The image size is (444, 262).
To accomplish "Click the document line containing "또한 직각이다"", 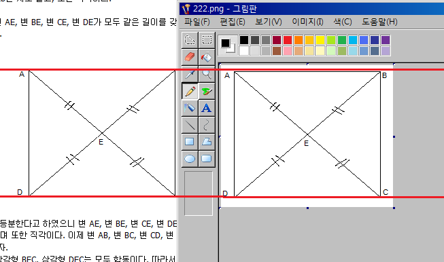I will 87,235.
